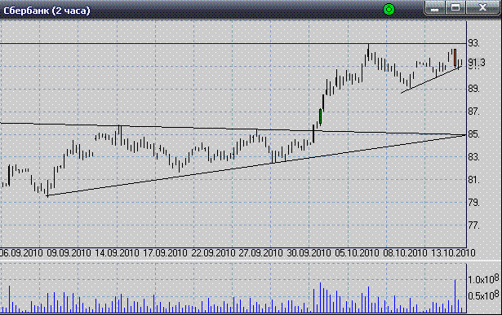502x315 pixels.
Task: Click the date label 17.09.2010
Action: (x=165, y=253)
